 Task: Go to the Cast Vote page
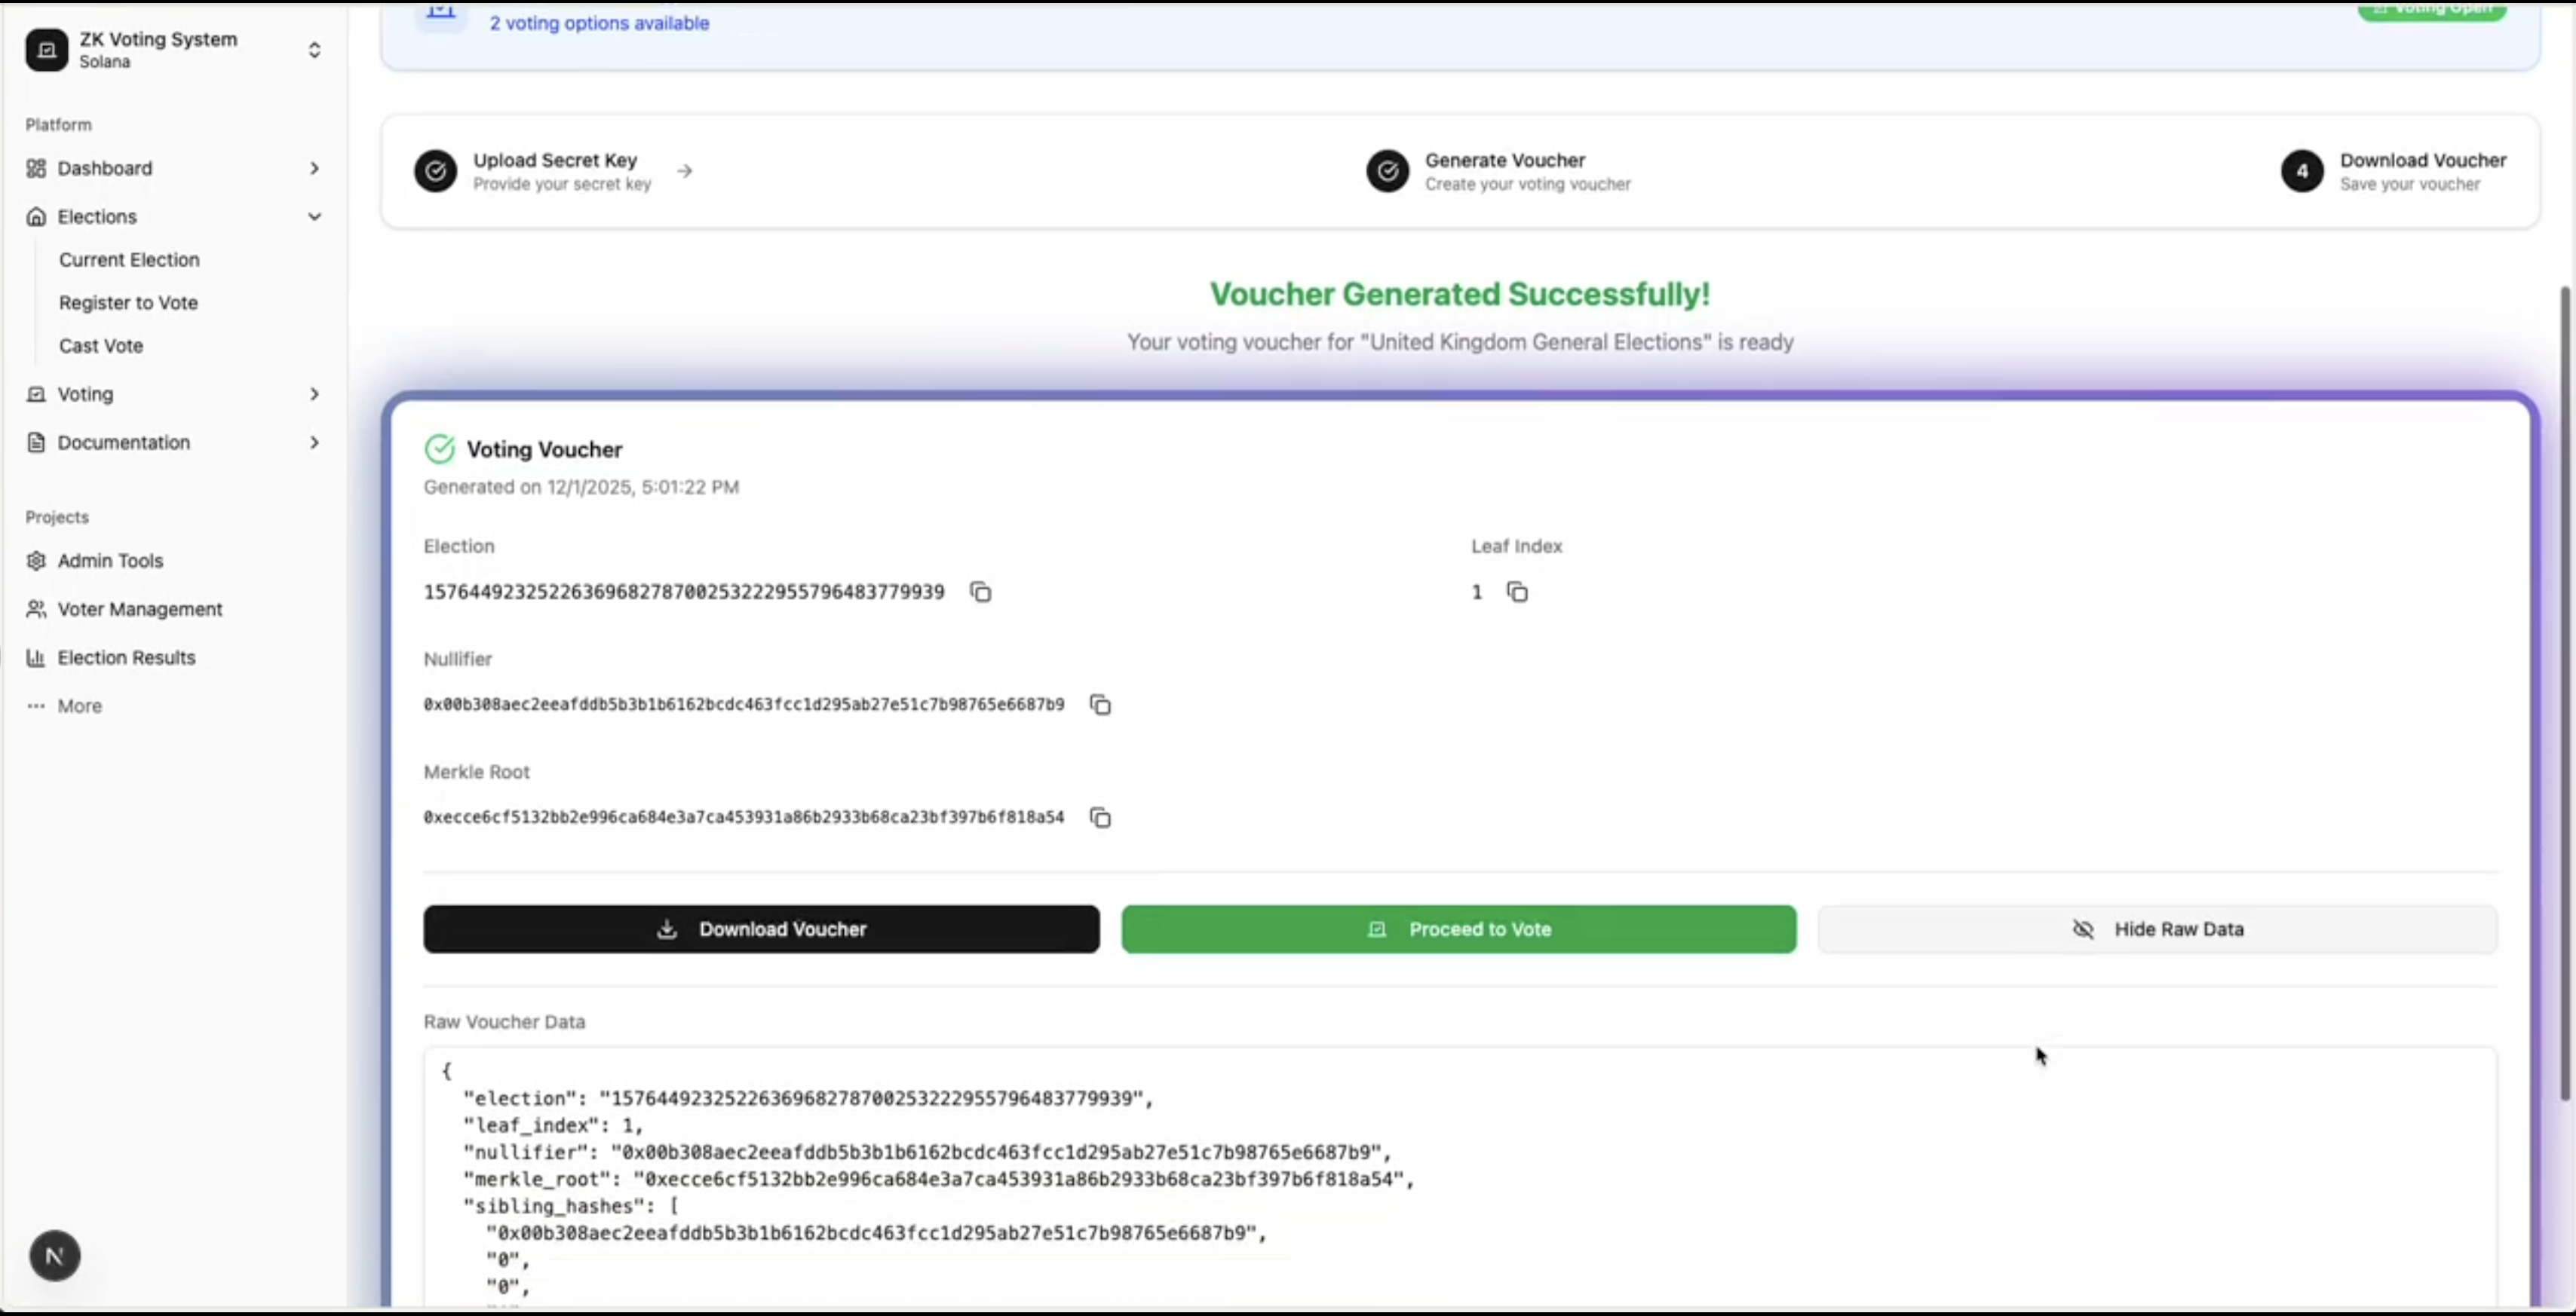(101, 346)
